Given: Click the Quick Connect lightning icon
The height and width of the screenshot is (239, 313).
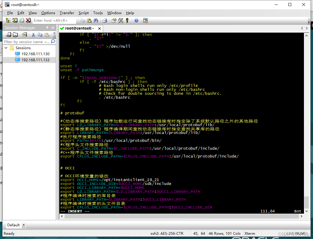Looking at the screenshot, I should coord(15,21).
